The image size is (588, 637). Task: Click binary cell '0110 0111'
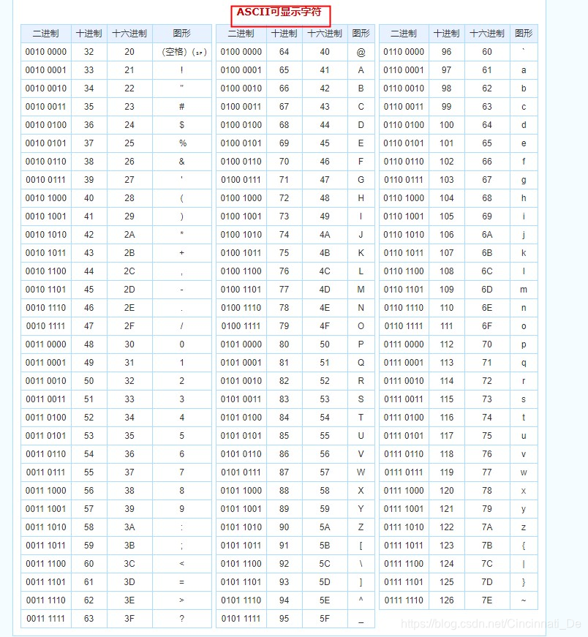click(404, 180)
